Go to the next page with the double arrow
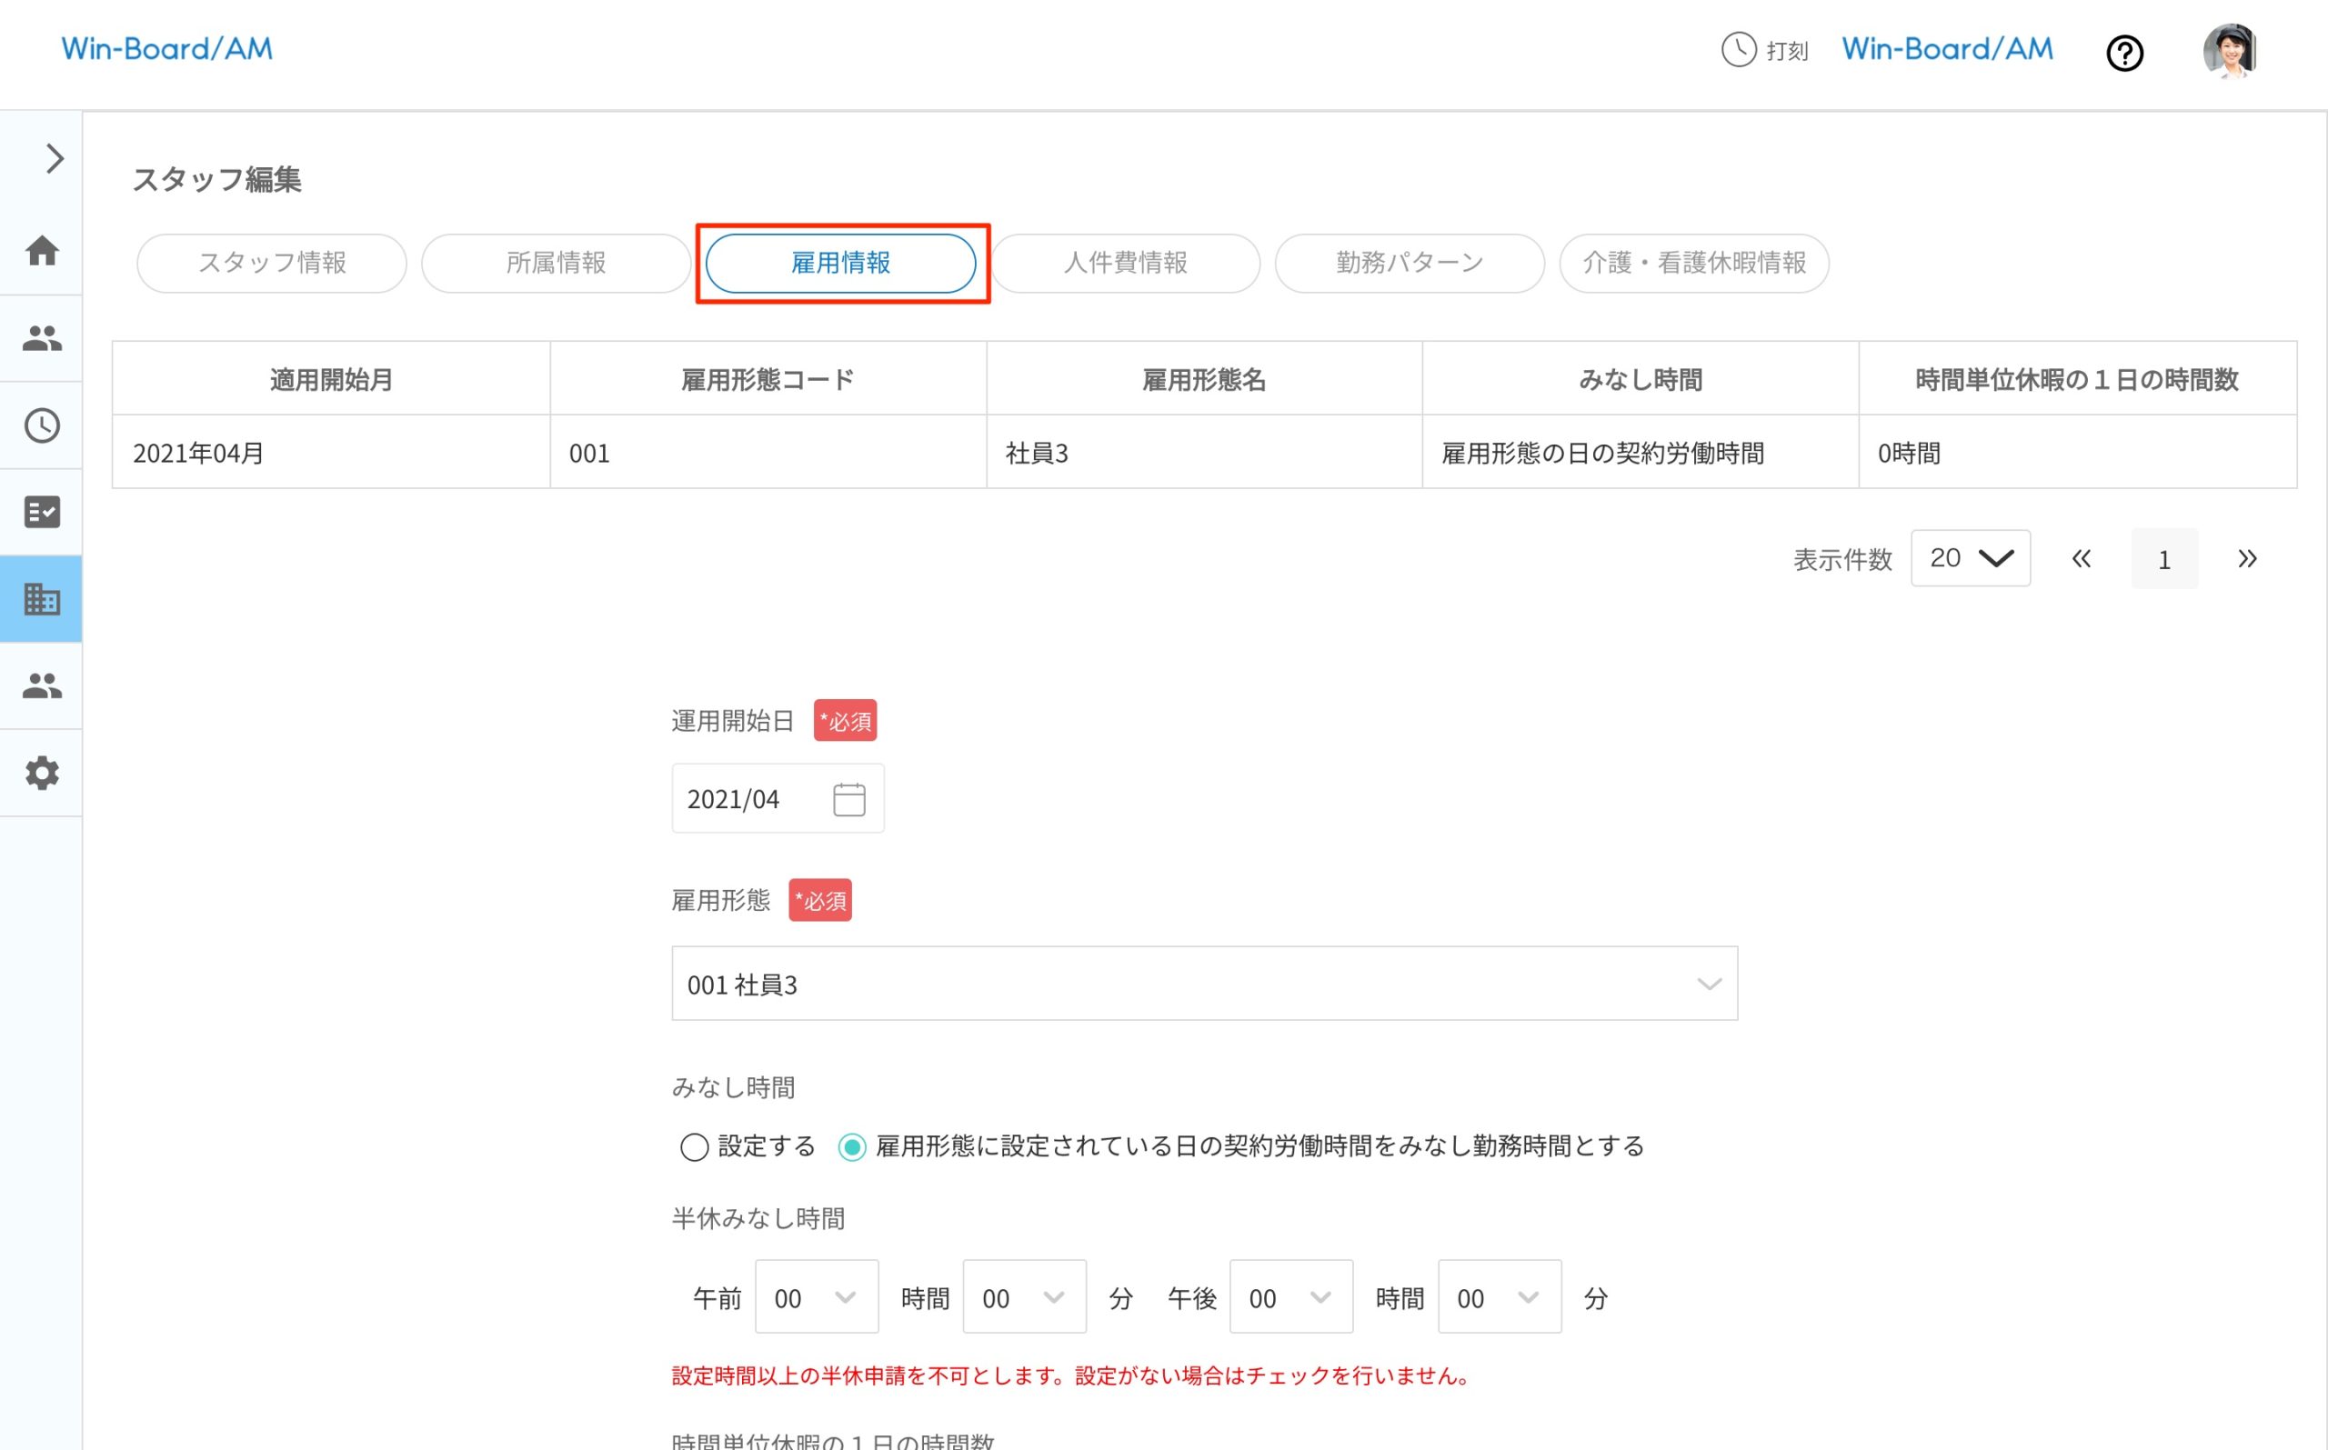This screenshot has width=2328, height=1450. coord(2246,558)
